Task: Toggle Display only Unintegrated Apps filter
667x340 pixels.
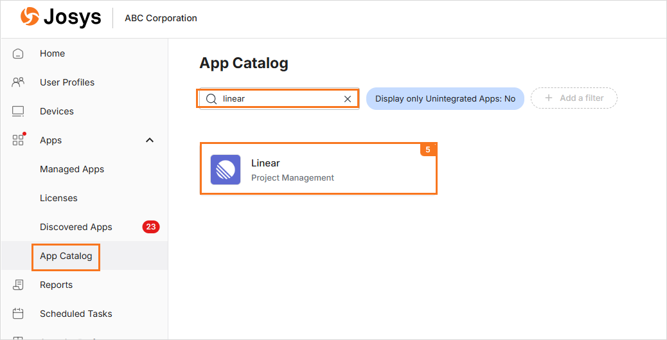Action: click(445, 99)
